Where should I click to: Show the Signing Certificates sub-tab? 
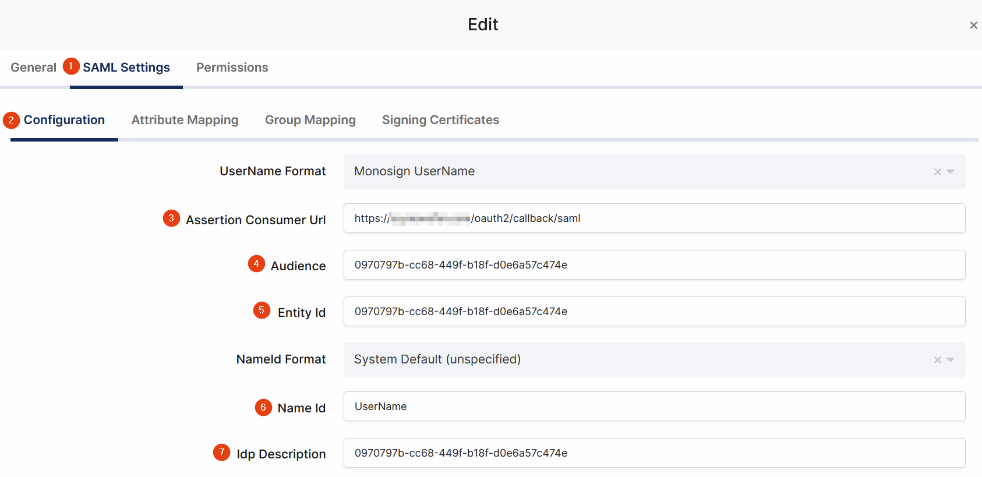(440, 120)
